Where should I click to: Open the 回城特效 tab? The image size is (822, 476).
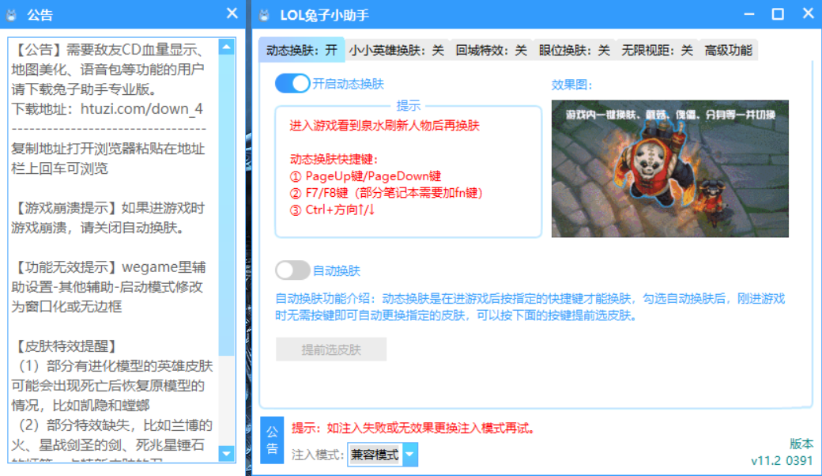coord(492,49)
